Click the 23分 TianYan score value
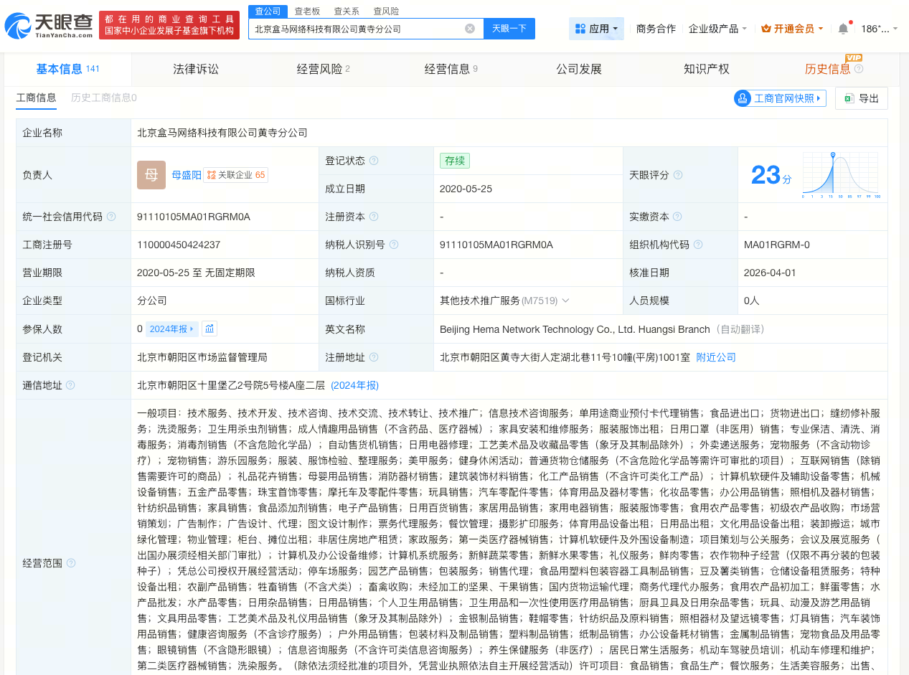The image size is (909, 675). point(771,175)
